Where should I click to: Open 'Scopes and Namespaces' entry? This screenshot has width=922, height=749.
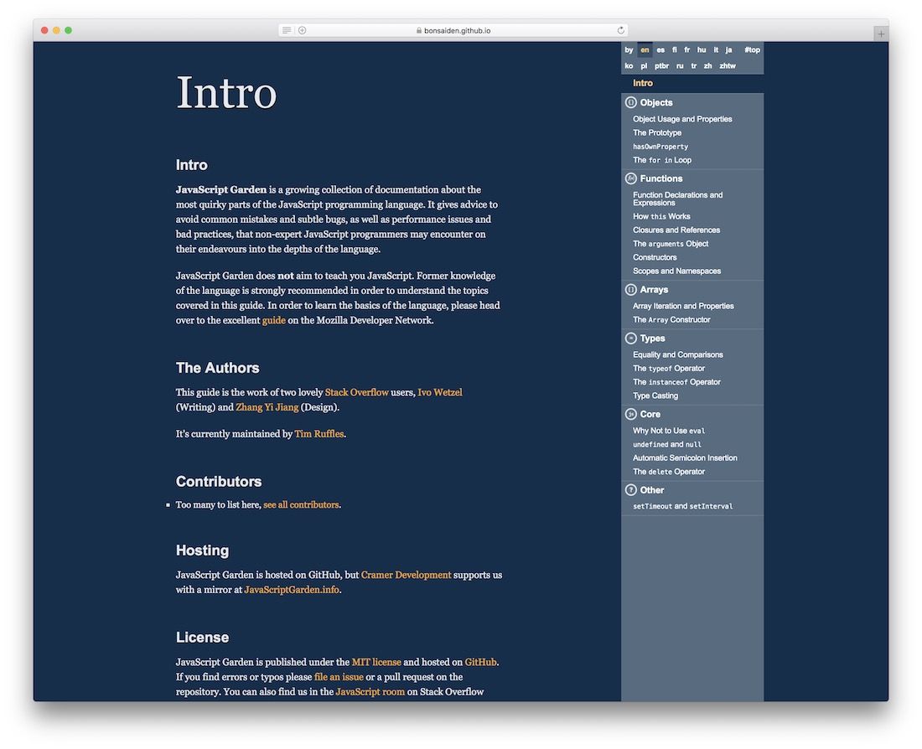(x=676, y=271)
